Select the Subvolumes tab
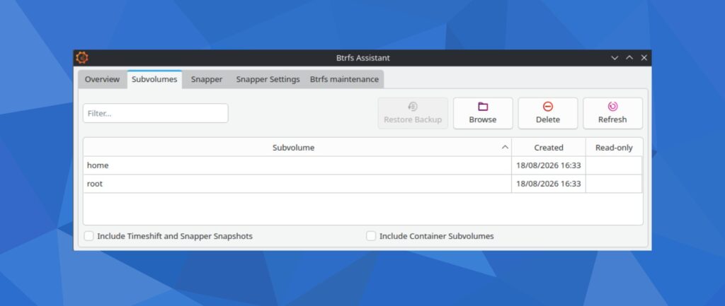Image resolution: width=725 pixels, height=306 pixels. [x=154, y=79]
